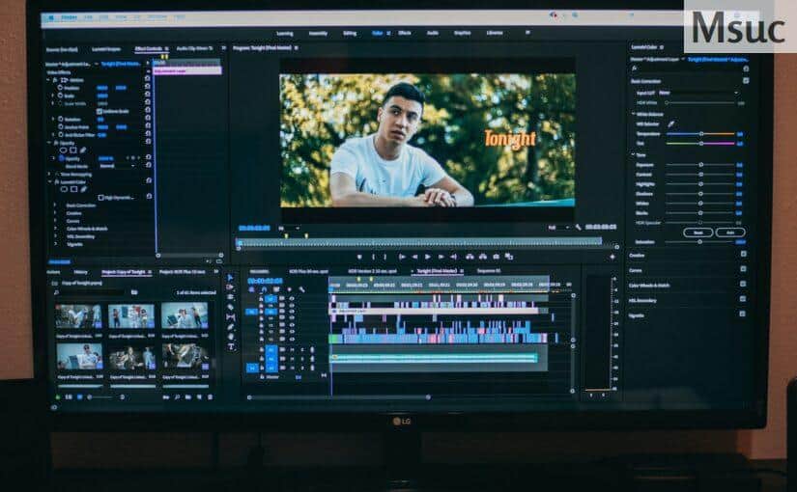797x492 pixels.
Task: Click the Reset button in Lumetri Tone
Action: tap(698, 232)
